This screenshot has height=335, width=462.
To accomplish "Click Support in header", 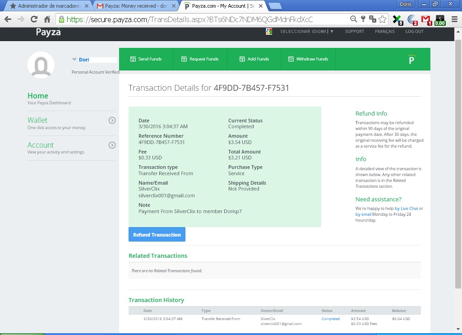I will tap(355, 31).
